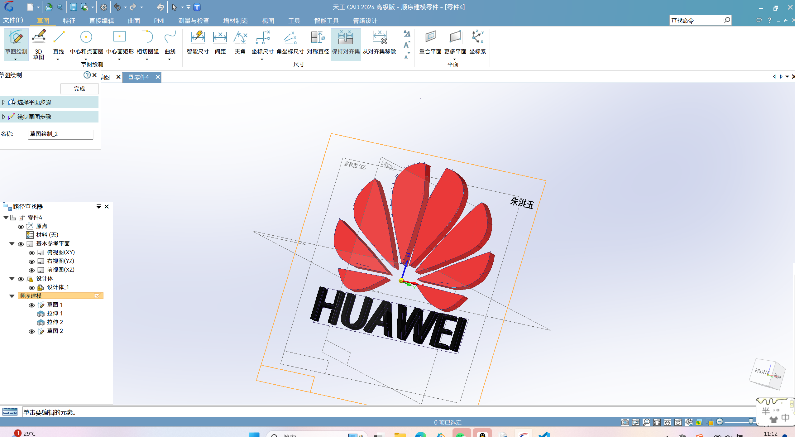Open the 测量与检查 ribbon tab
795x437 pixels.
(194, 21)
